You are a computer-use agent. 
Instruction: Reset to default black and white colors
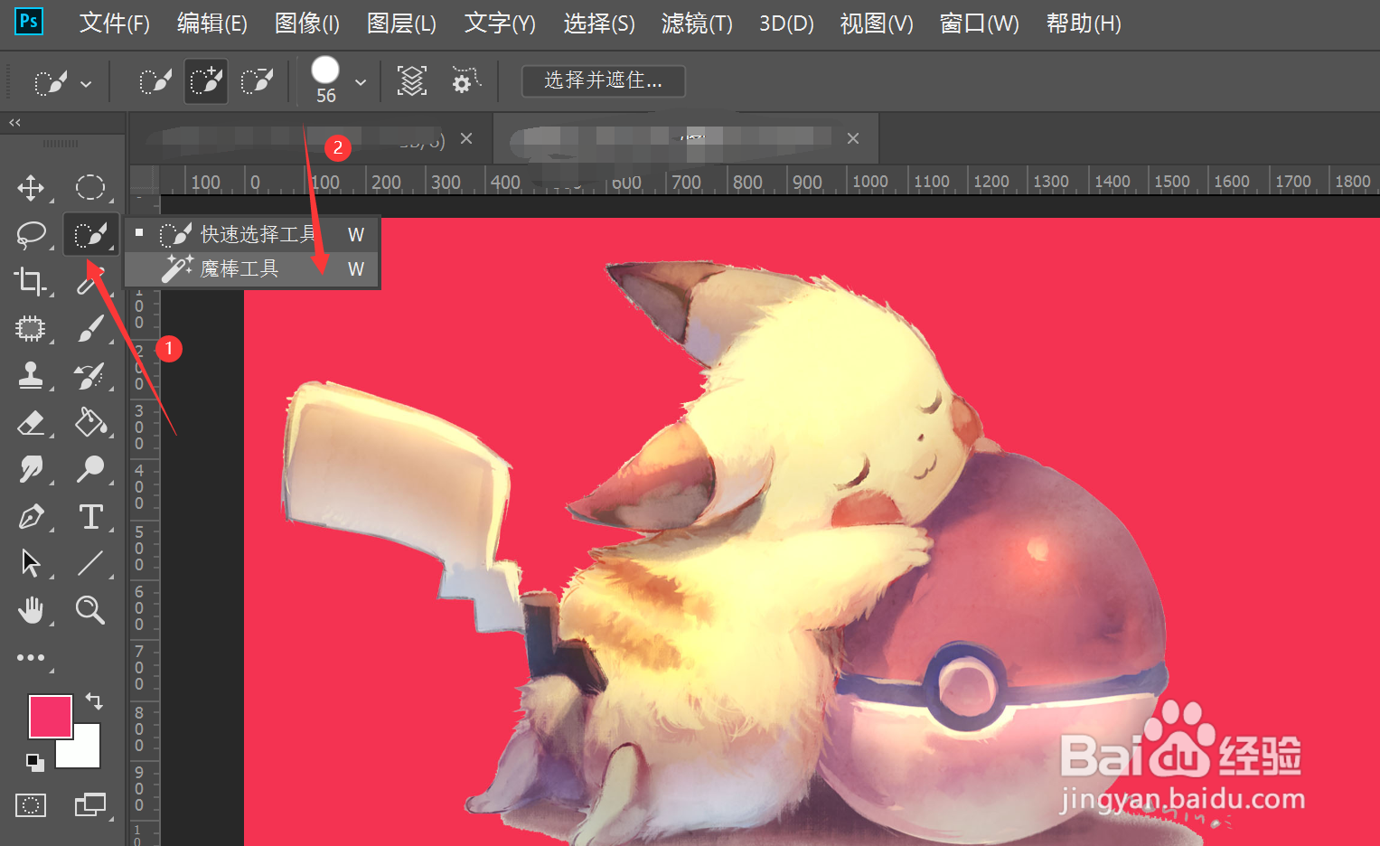pos(34,763)
